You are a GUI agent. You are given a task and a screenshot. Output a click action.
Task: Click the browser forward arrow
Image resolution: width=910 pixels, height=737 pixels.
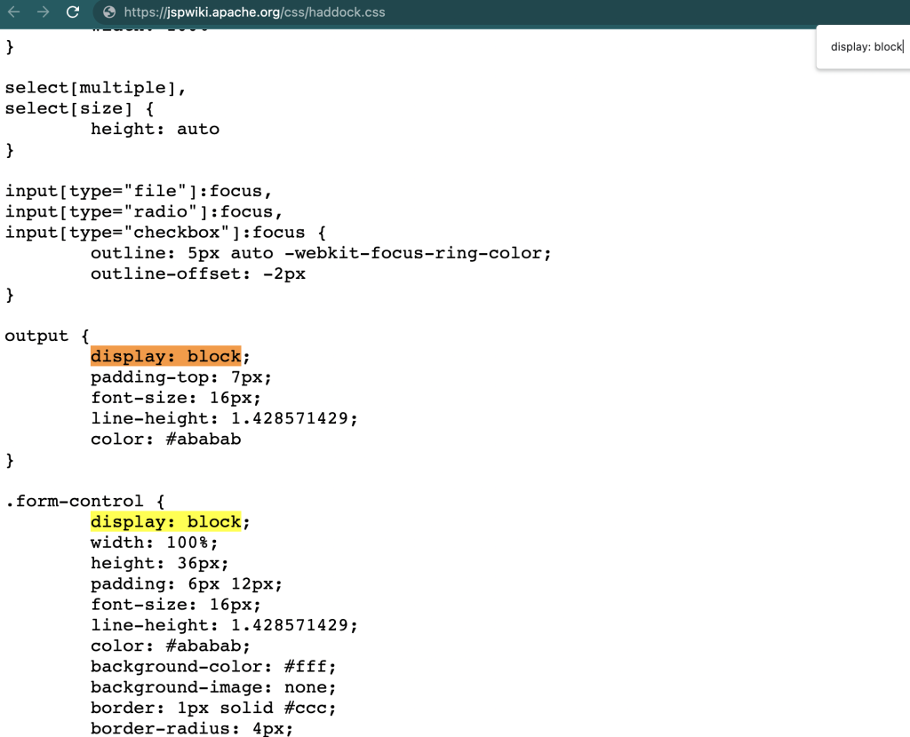(x=44, y=12)
